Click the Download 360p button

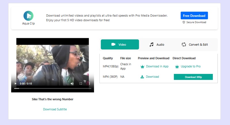[193, 77]
